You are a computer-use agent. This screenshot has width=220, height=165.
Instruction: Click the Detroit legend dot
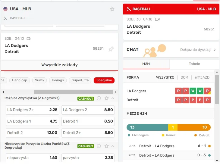point(196,135)
